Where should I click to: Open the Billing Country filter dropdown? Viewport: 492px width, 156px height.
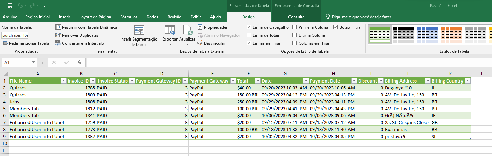[x=467, y=81]
